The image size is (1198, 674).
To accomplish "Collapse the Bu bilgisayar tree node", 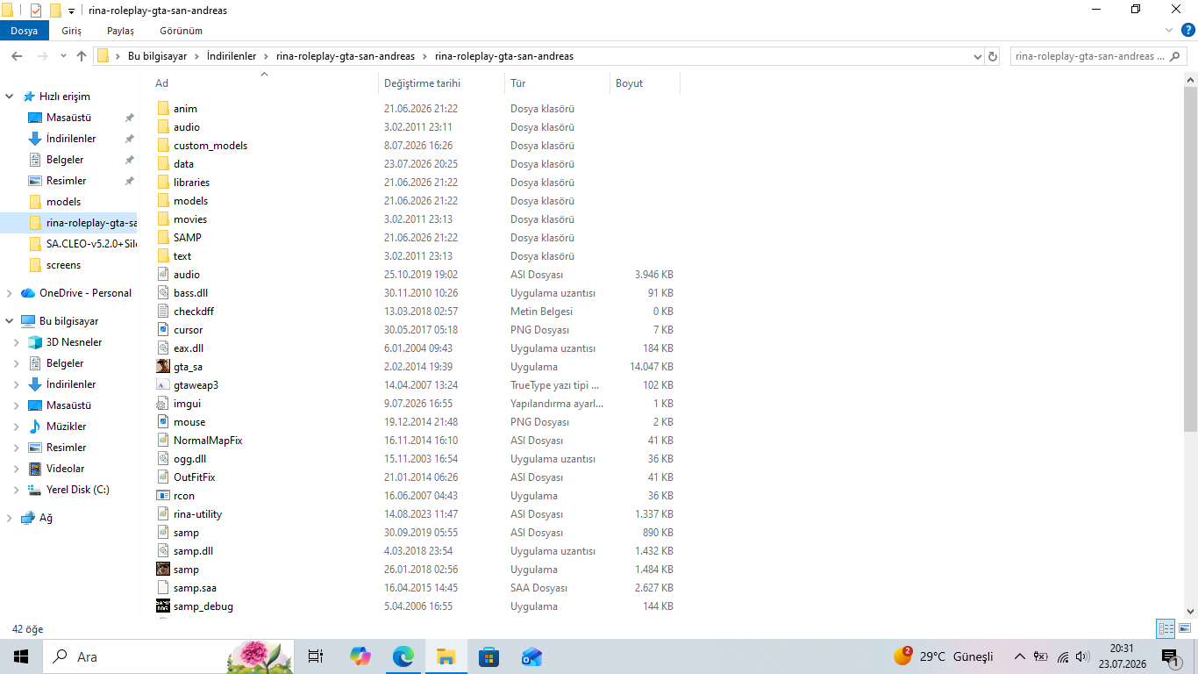I will 10,321.
